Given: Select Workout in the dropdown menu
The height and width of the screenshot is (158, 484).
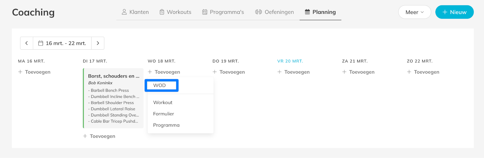Looking at the screenshot, I should coord(163,103).
